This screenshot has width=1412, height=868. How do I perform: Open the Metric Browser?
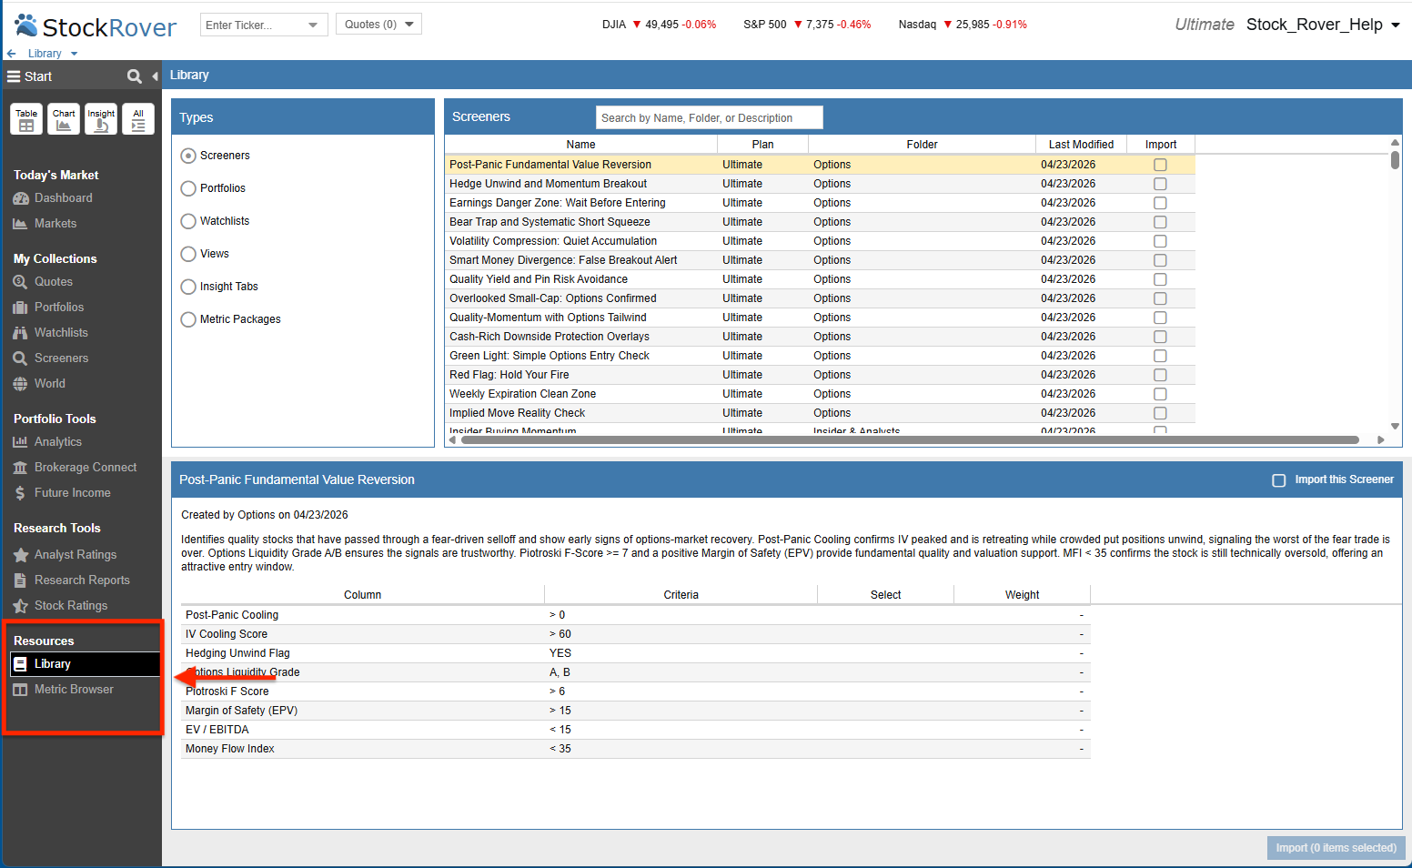tap(74, 689)
